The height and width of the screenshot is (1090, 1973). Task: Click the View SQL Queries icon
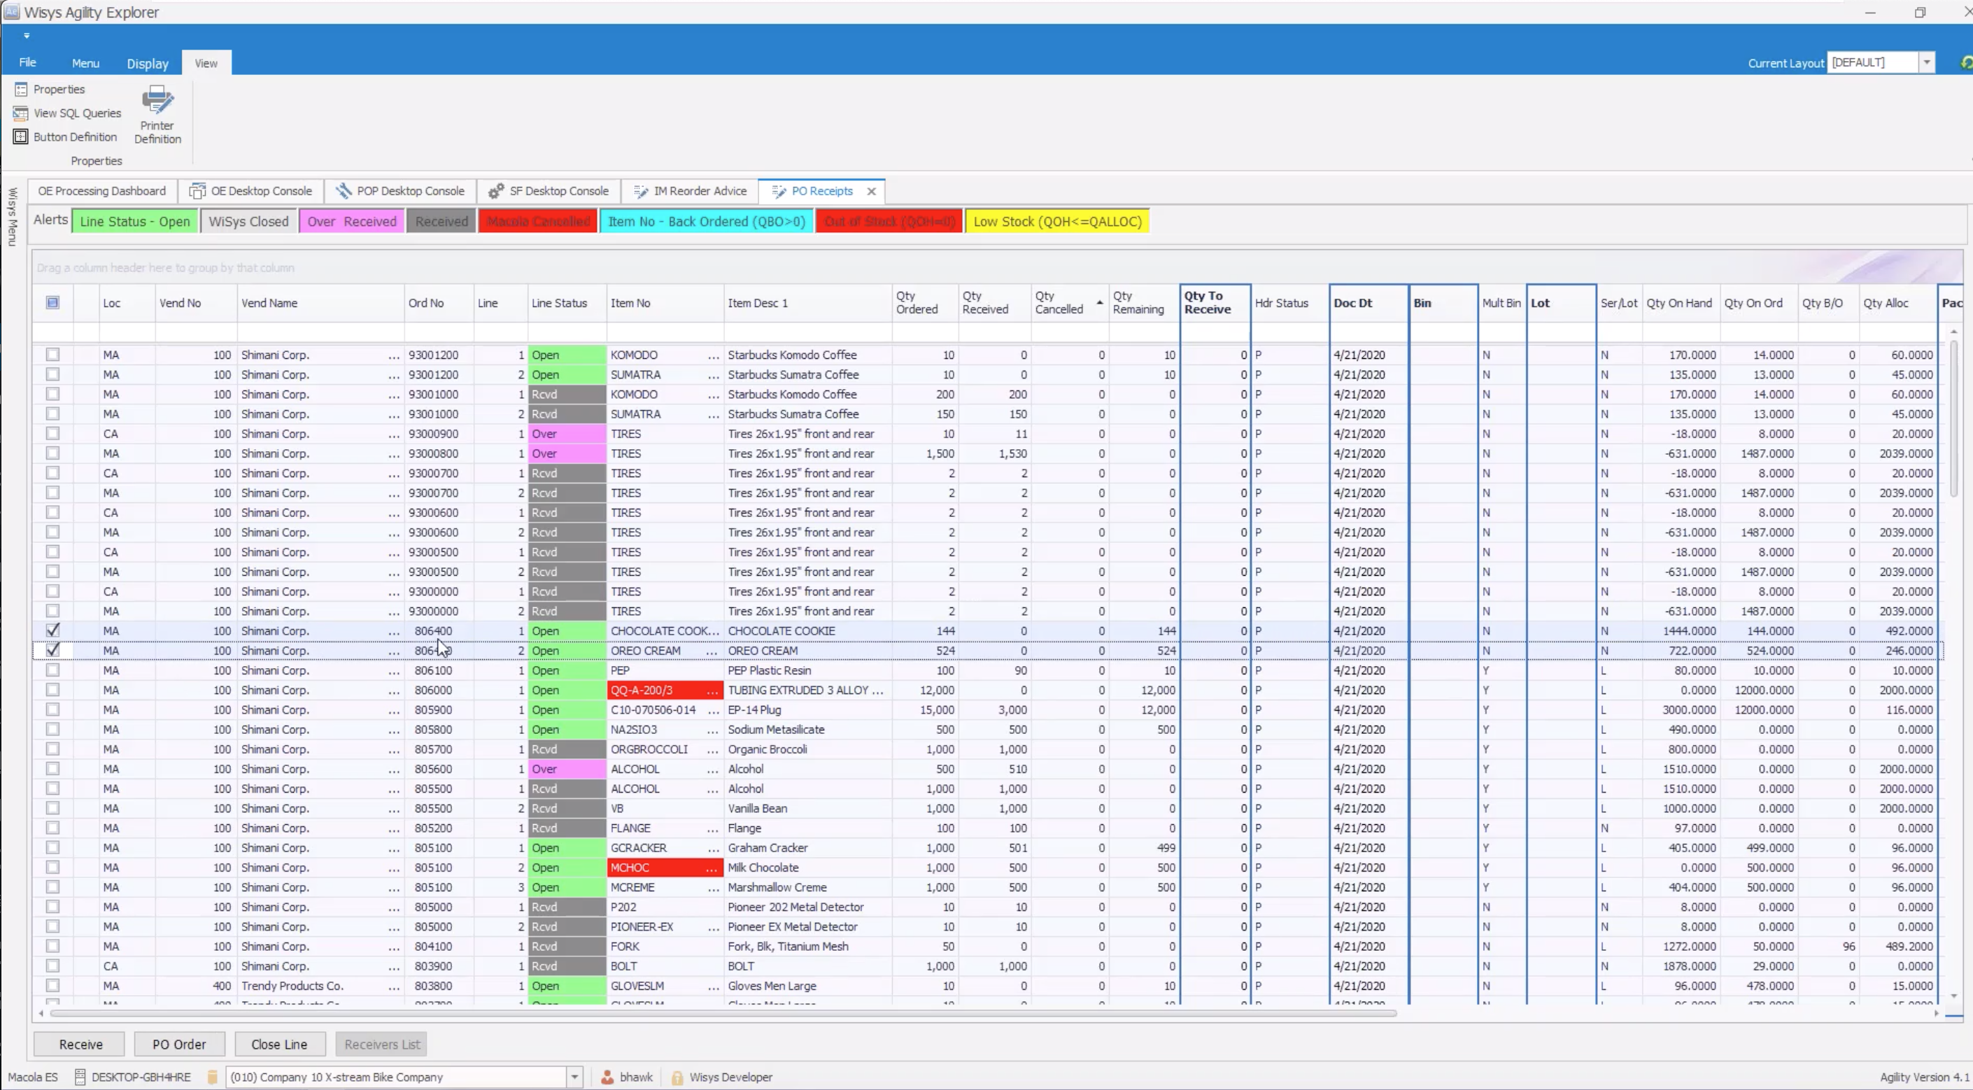(21, 113)
